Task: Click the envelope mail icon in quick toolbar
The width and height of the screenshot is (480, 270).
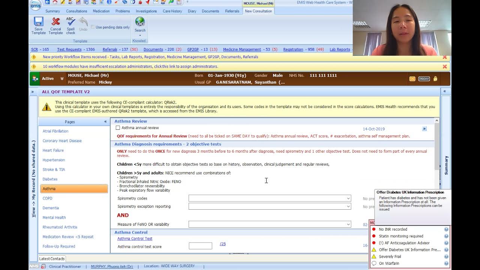Action: click(x=156, y=2)
